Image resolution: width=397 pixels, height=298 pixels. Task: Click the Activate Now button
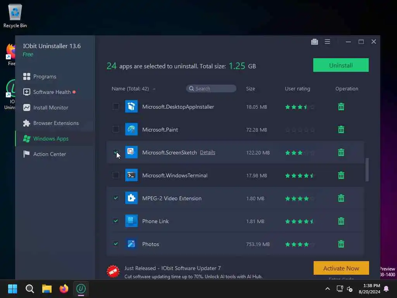(341, 268)
